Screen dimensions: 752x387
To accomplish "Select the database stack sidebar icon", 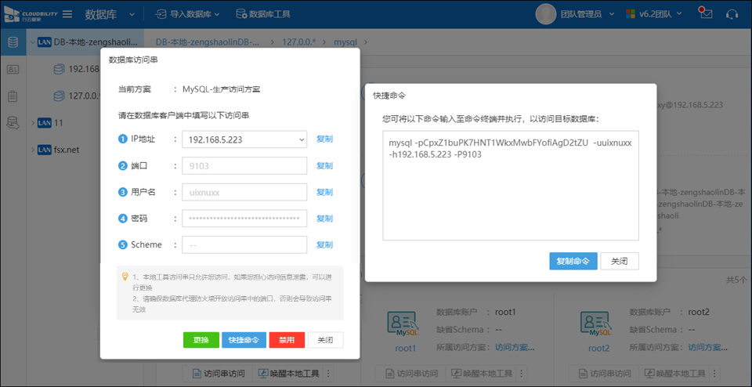I will (13, 42).
